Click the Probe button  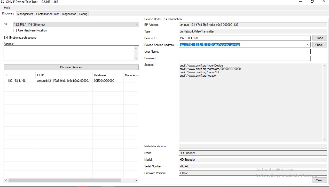pyautogui.click(x=319, y=38)
